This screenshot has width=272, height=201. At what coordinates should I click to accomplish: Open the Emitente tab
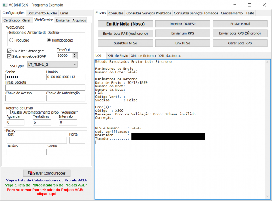(63, 20)
